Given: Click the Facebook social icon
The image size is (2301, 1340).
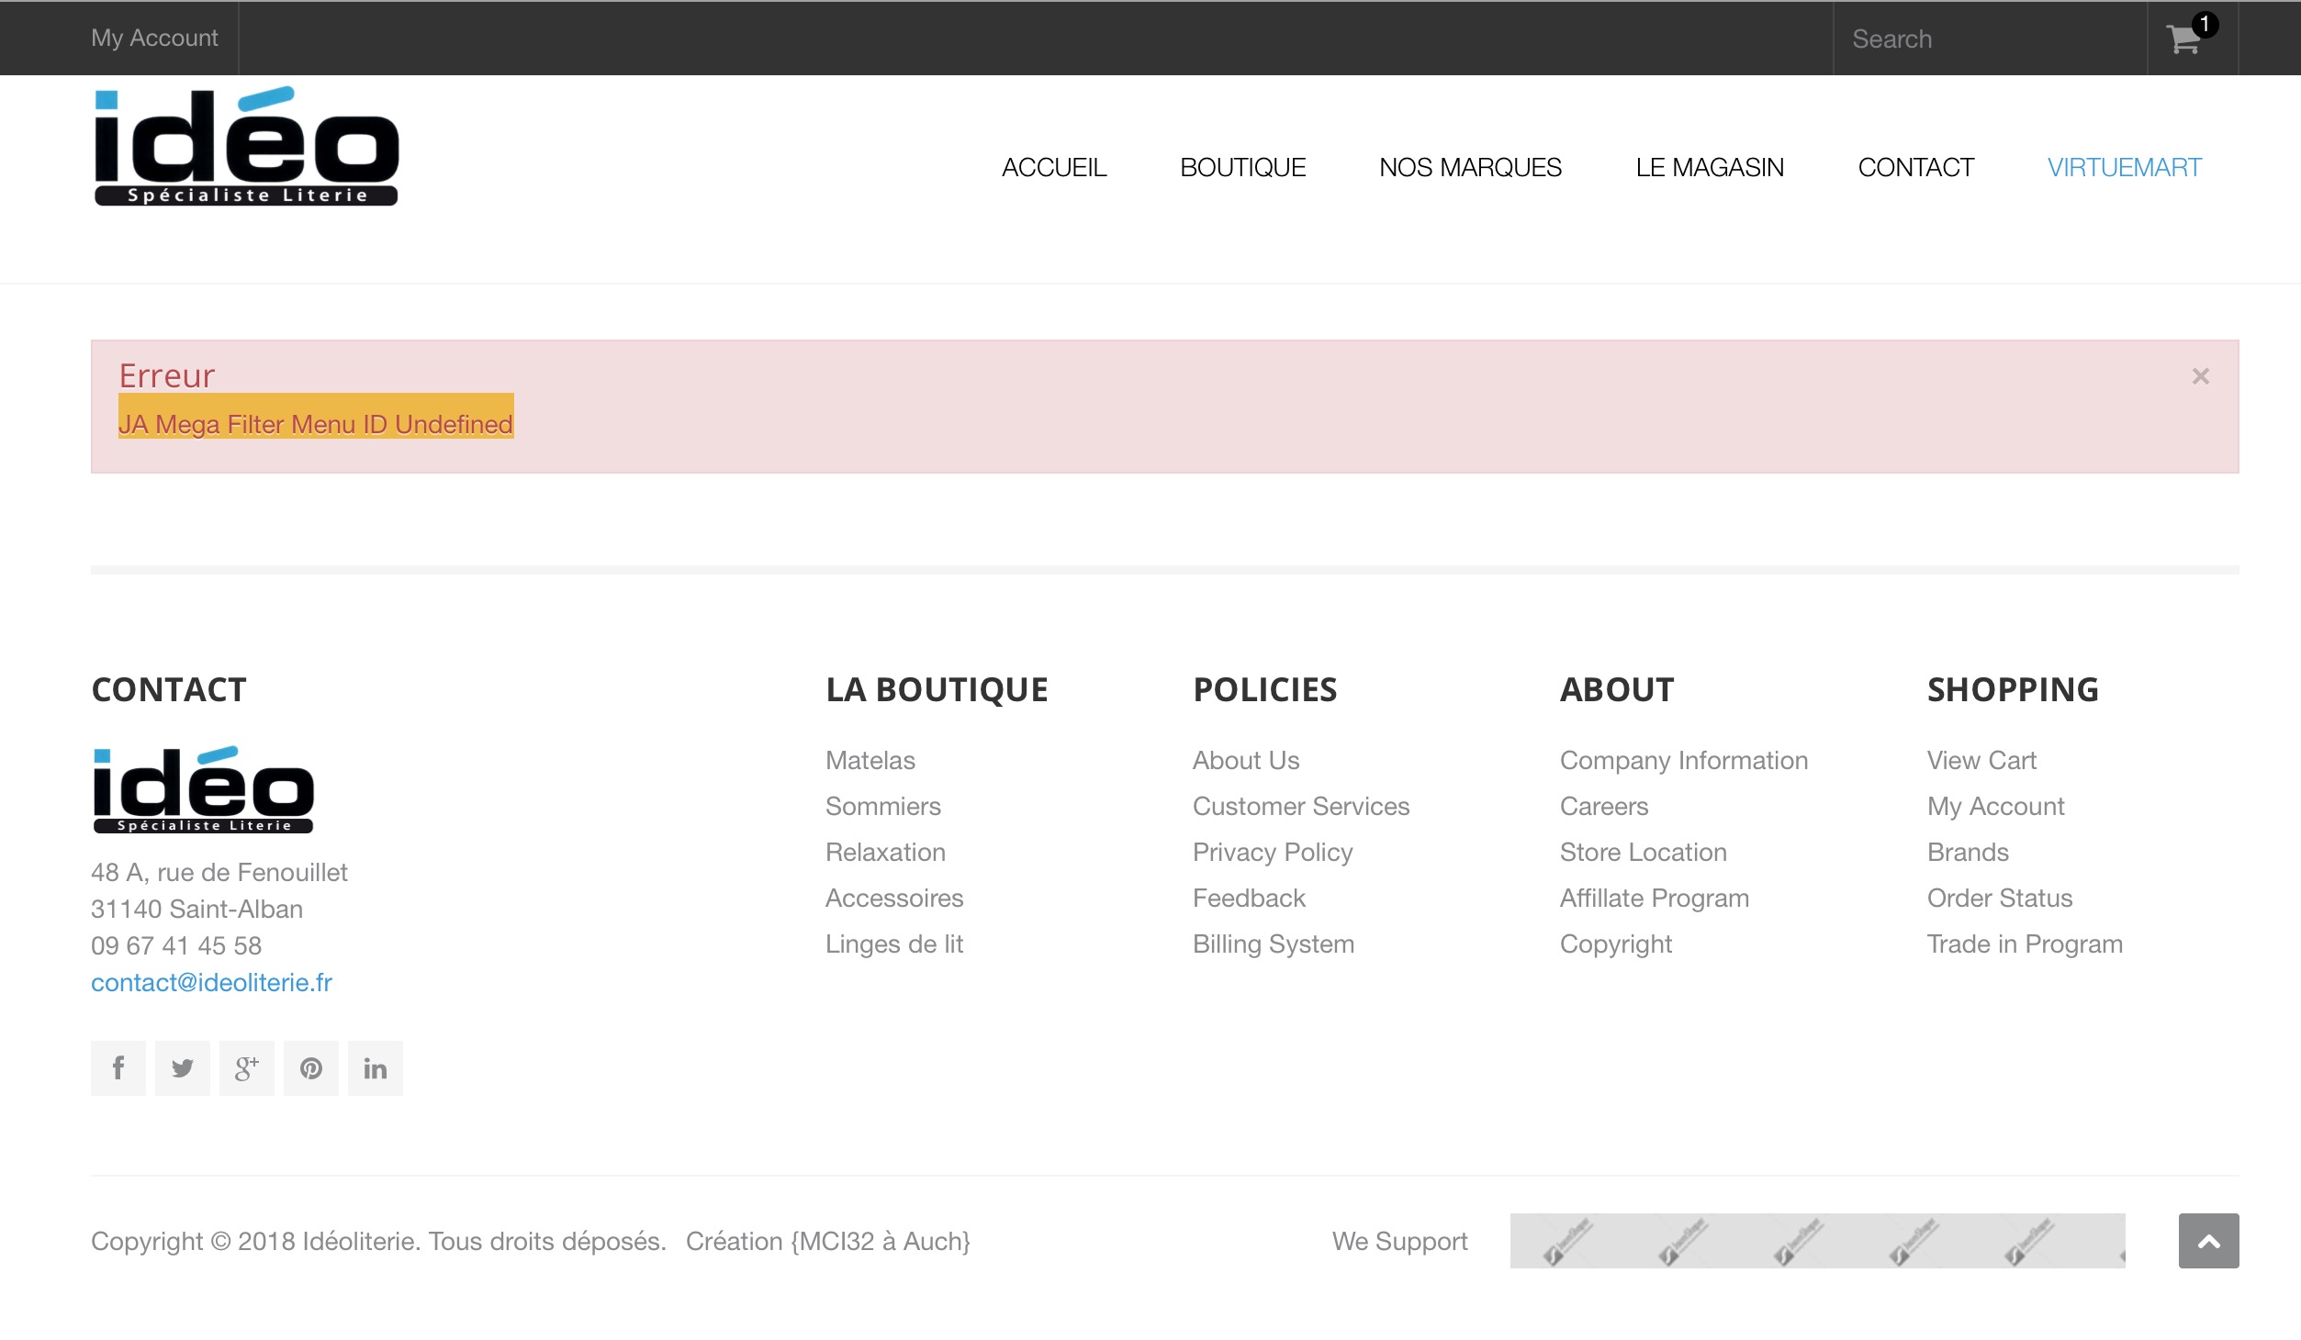Looking at the screenshot, I should point(118,1067).
